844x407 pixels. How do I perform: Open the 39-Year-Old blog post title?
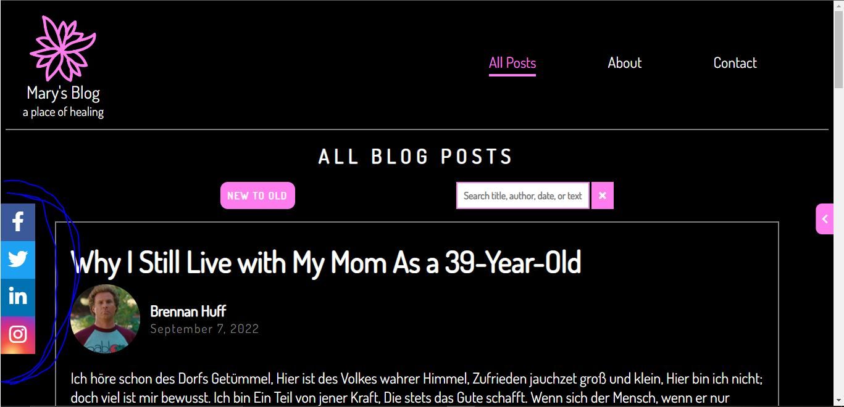coord(326,263)
